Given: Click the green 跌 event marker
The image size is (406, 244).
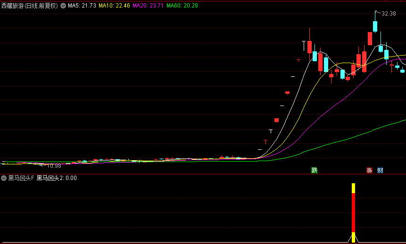Looking at the screenshot, I should point(314,170).
